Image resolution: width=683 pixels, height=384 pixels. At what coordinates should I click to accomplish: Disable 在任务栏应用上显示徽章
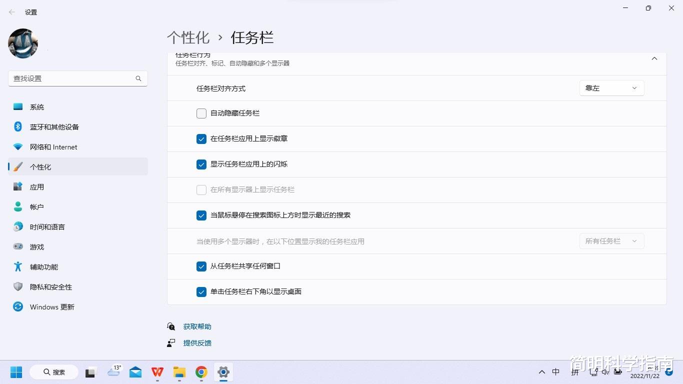click(201, 138)
